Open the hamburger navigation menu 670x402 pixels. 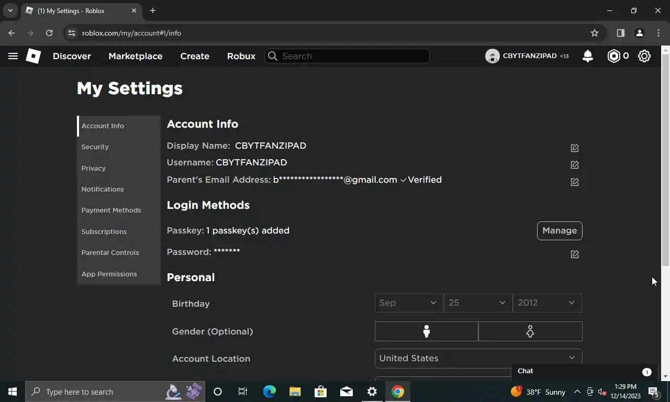[x=13, y=56]
